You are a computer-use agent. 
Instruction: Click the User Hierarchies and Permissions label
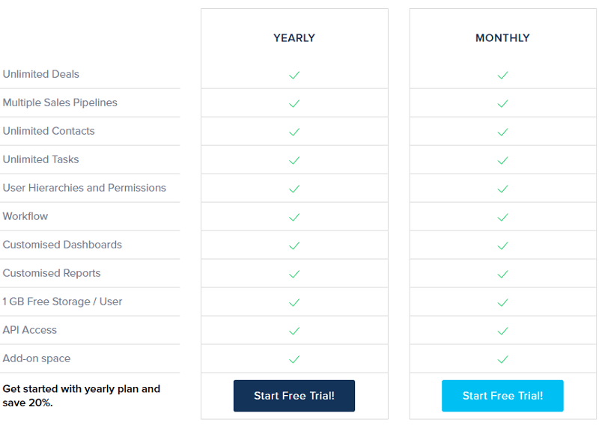pyautogui.click(x=85, y=188)
